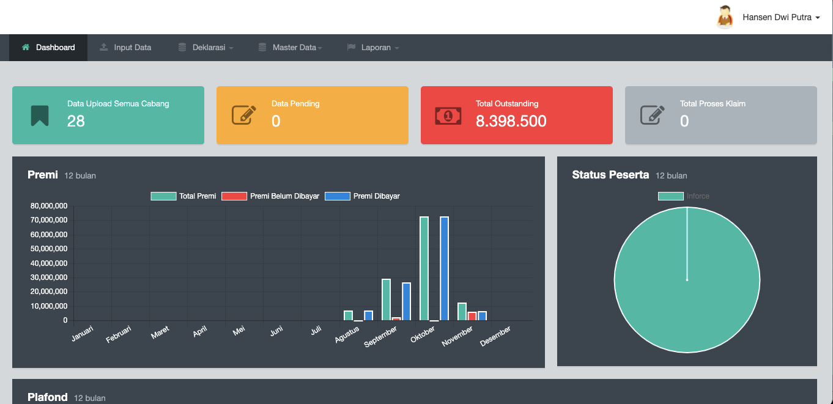
Task: Go to the Input Data tab
Action: pos(132,48)
